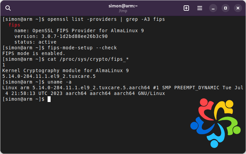Click the red highlighted fips text
The image size is (246, 154).
pyautogui.click(x=14, y=25)
